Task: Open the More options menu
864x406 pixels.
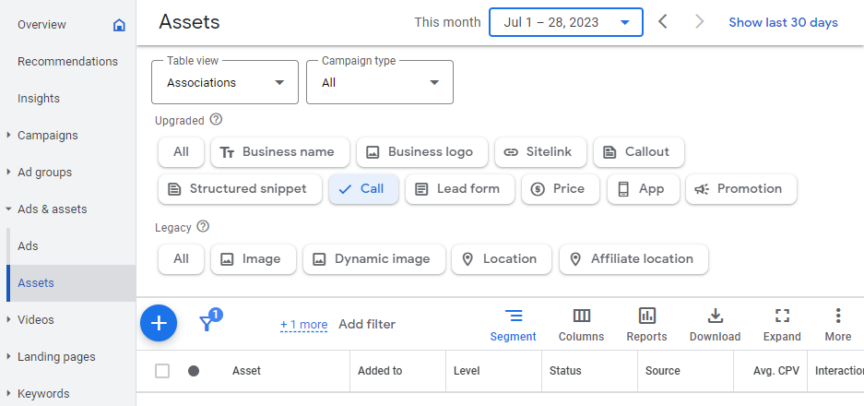Action: [x=837, y=324]
